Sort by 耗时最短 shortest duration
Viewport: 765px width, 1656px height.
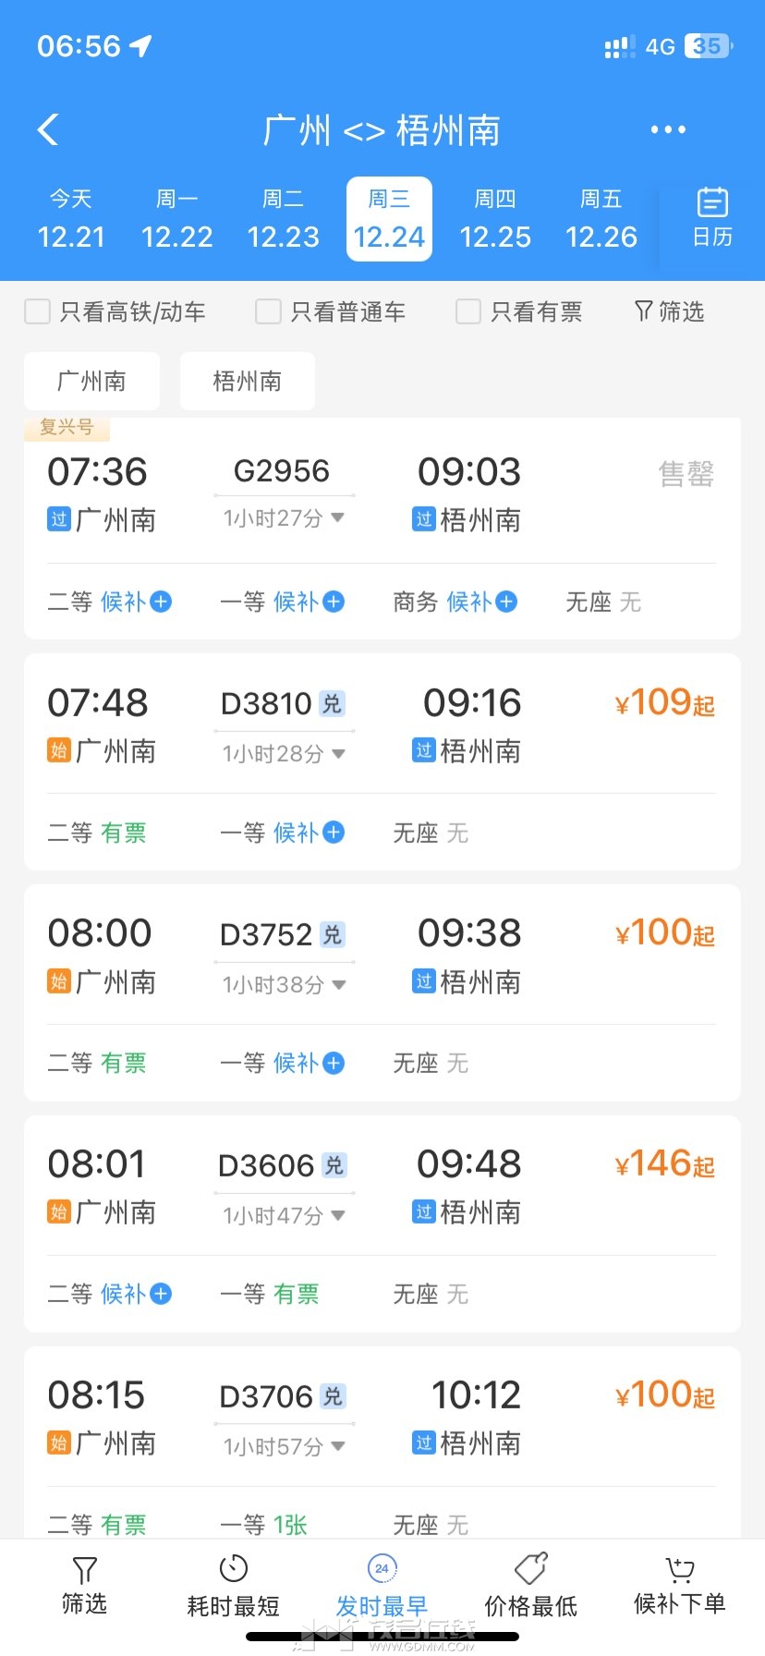coord(233,1585)
